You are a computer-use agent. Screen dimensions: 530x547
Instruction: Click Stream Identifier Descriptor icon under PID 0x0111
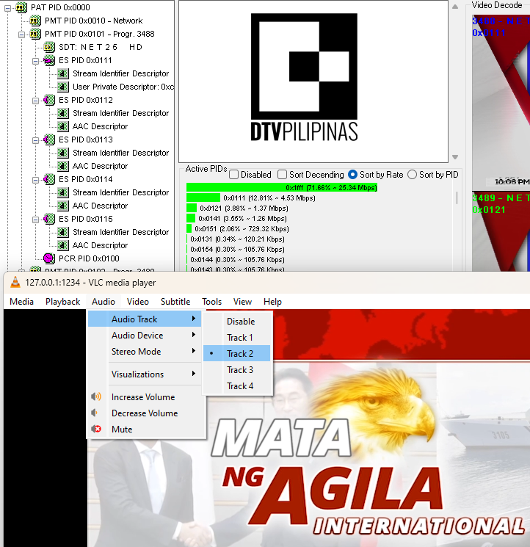pos(63,73)
